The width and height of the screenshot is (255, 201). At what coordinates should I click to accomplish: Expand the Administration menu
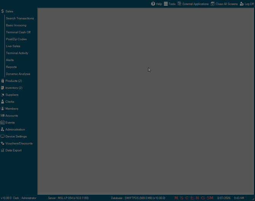click(x=15, y=130)
